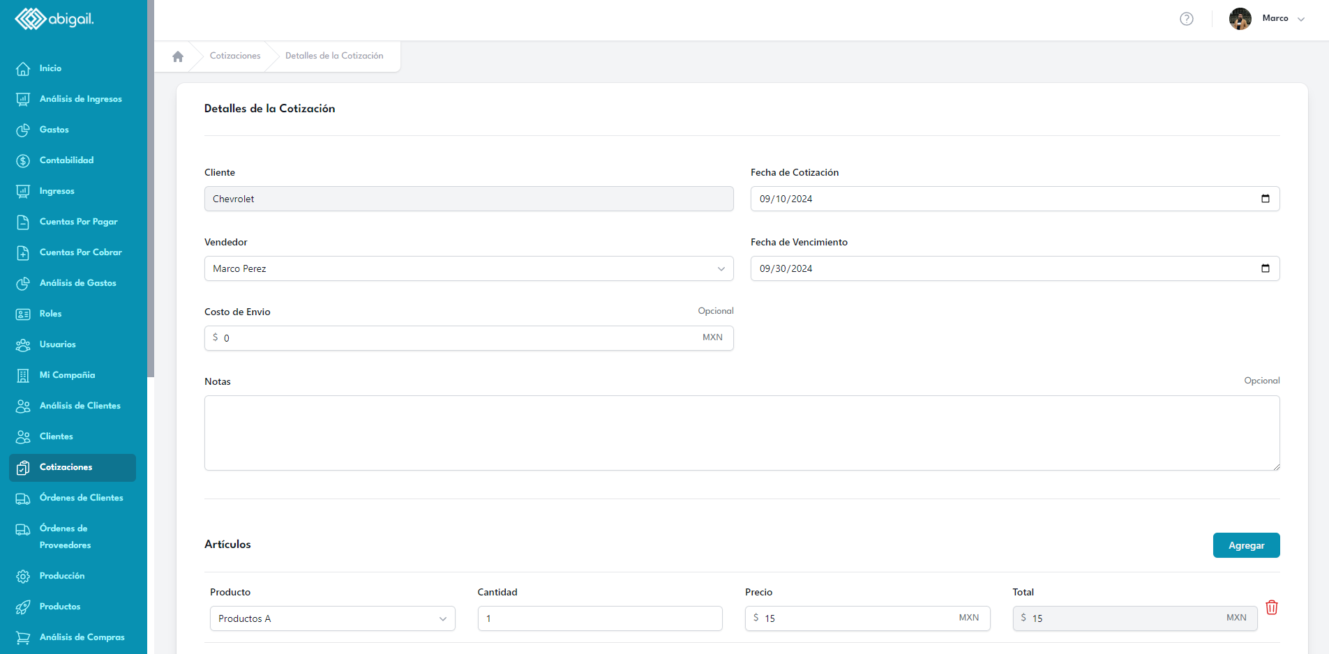This screenshot has width=1329, height=654.
Task: Expand the Marco user menu chevron
Action: (1300, 20)
